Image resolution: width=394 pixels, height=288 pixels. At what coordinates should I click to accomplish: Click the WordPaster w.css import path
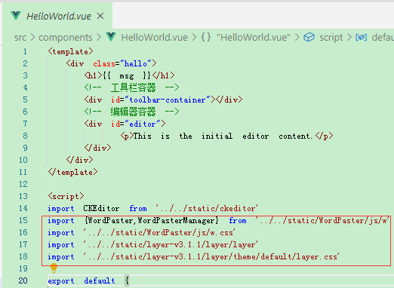tap(159, 232)
